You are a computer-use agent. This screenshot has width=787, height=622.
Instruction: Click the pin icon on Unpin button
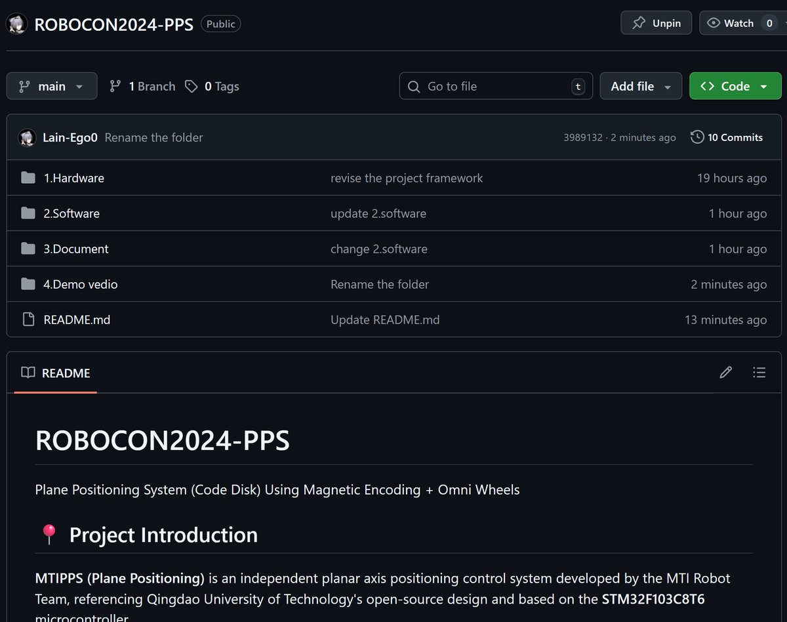[638, 23]
